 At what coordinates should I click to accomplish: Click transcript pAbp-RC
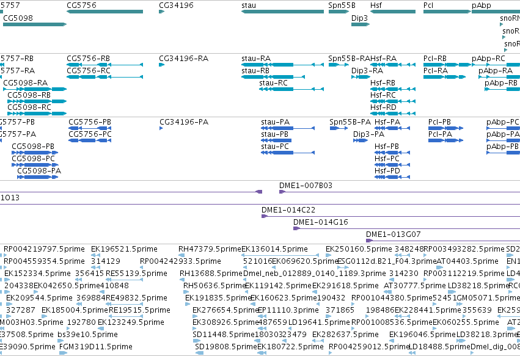pyautogui.click(x=496, y=65)
